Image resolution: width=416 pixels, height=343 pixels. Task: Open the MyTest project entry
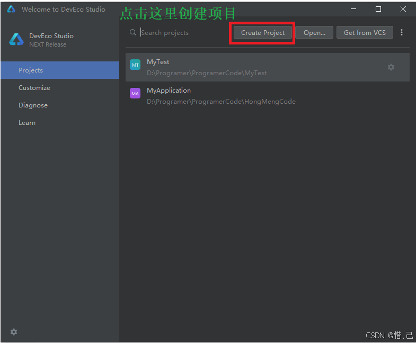(x=268, y=67)
